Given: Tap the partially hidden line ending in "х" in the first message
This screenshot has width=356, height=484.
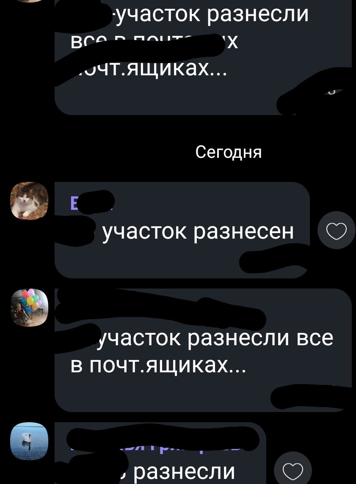Looking at the screenshot, I should coord(155,41).
